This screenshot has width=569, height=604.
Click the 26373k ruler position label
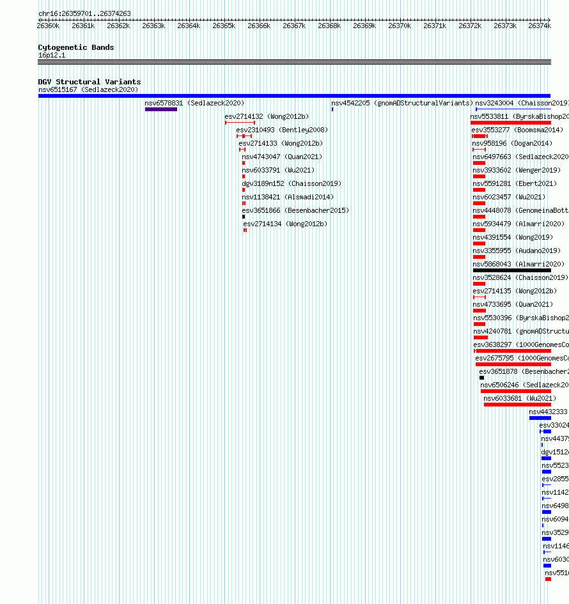click(x=505, y=26)
